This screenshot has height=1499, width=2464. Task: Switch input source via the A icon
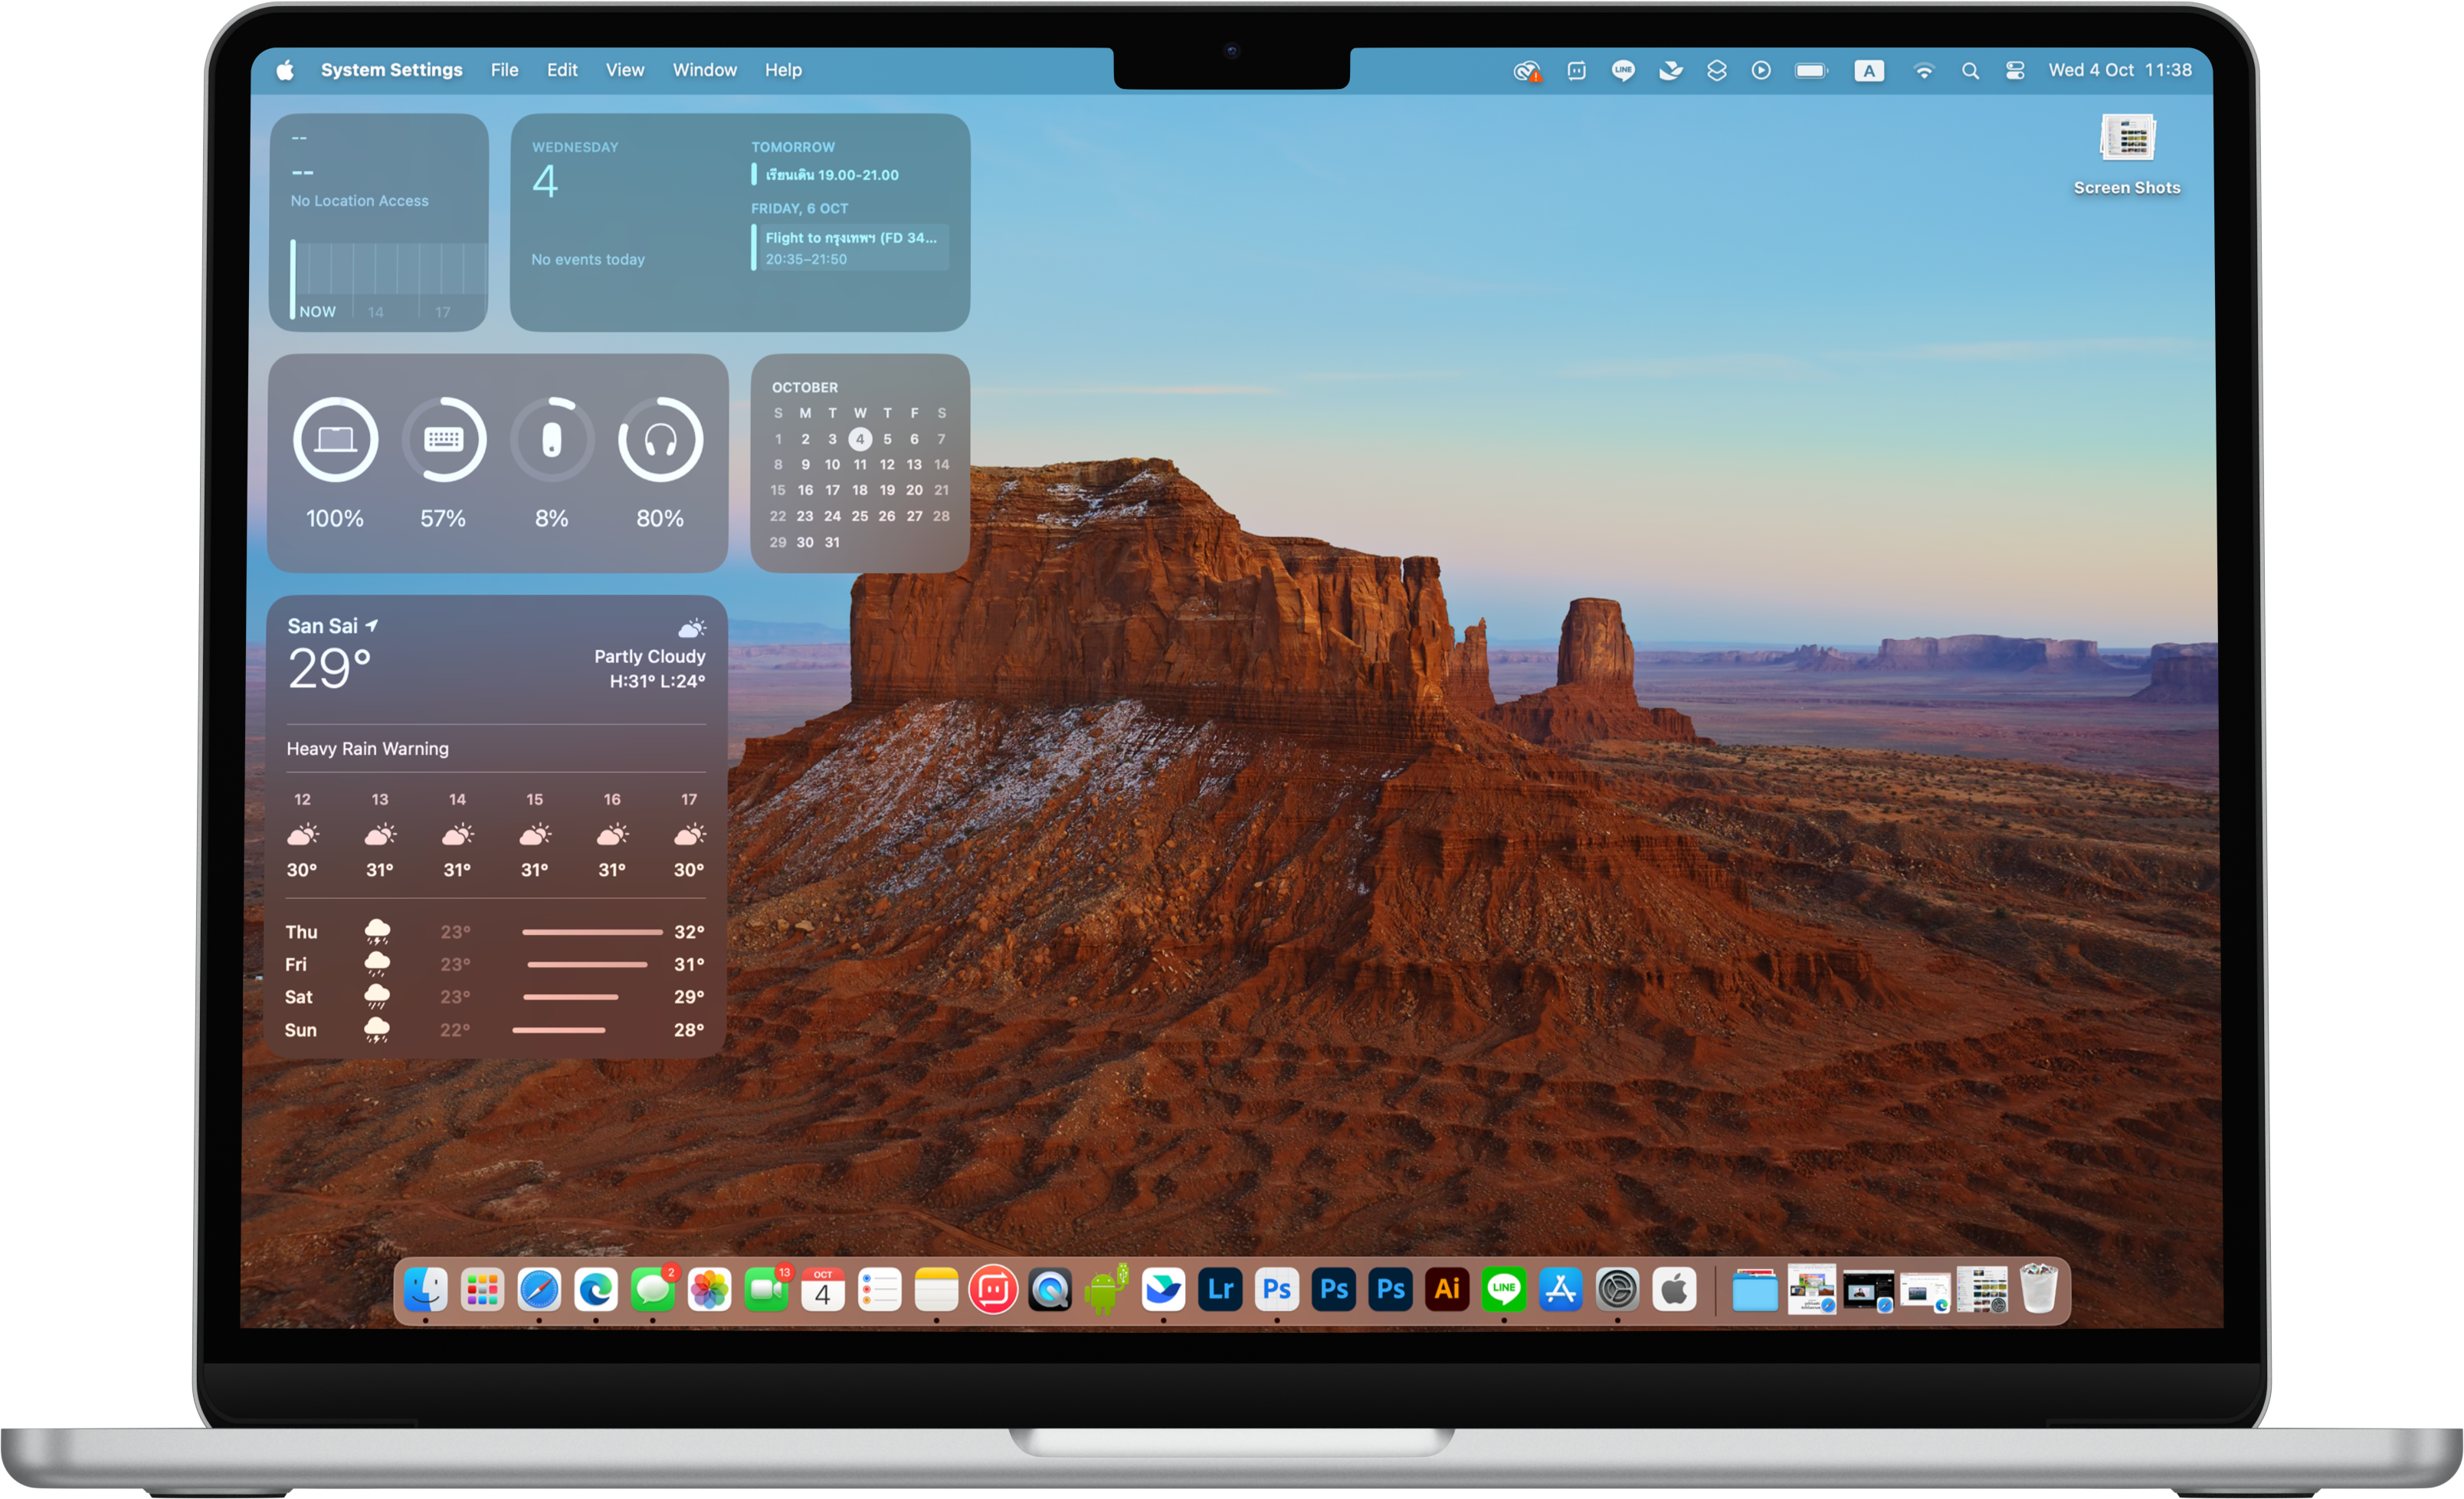pyautogui.click(x=1868, y=71)
